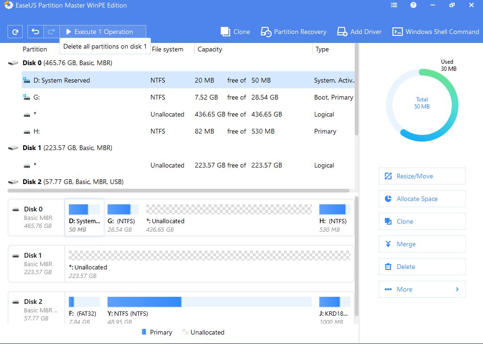Open the hamburger menu in title bar
The width and height of the screenshot is (483, 344).
(394, 6)
